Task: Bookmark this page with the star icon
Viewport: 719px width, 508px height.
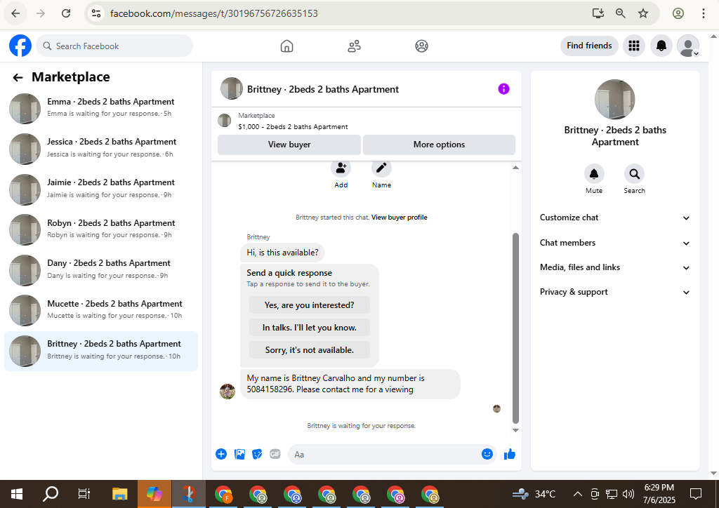Action: click(x=643, y=13)
